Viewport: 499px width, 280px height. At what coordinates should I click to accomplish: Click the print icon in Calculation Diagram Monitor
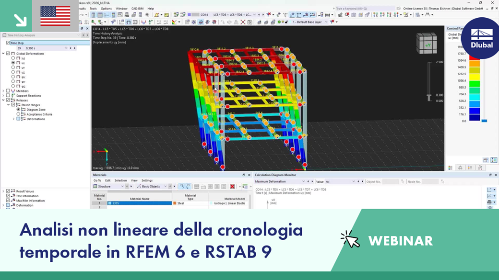pyautogui.click(x=489, y=202)
